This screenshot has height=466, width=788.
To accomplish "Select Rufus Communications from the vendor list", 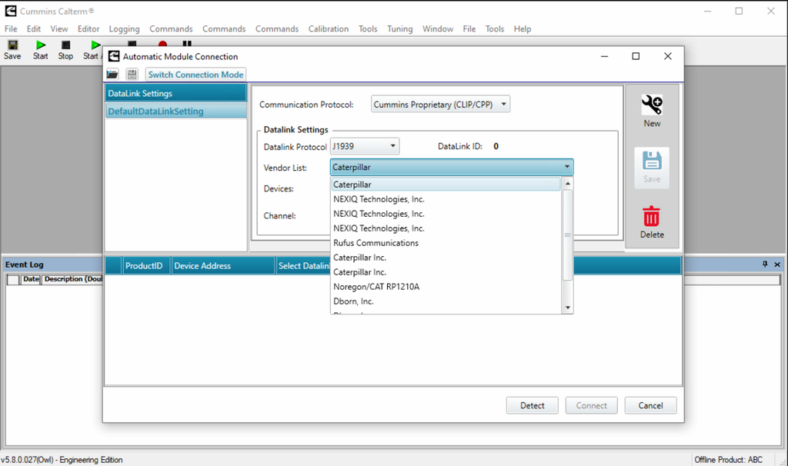I will pyautogui.click(x=376, y=243).
